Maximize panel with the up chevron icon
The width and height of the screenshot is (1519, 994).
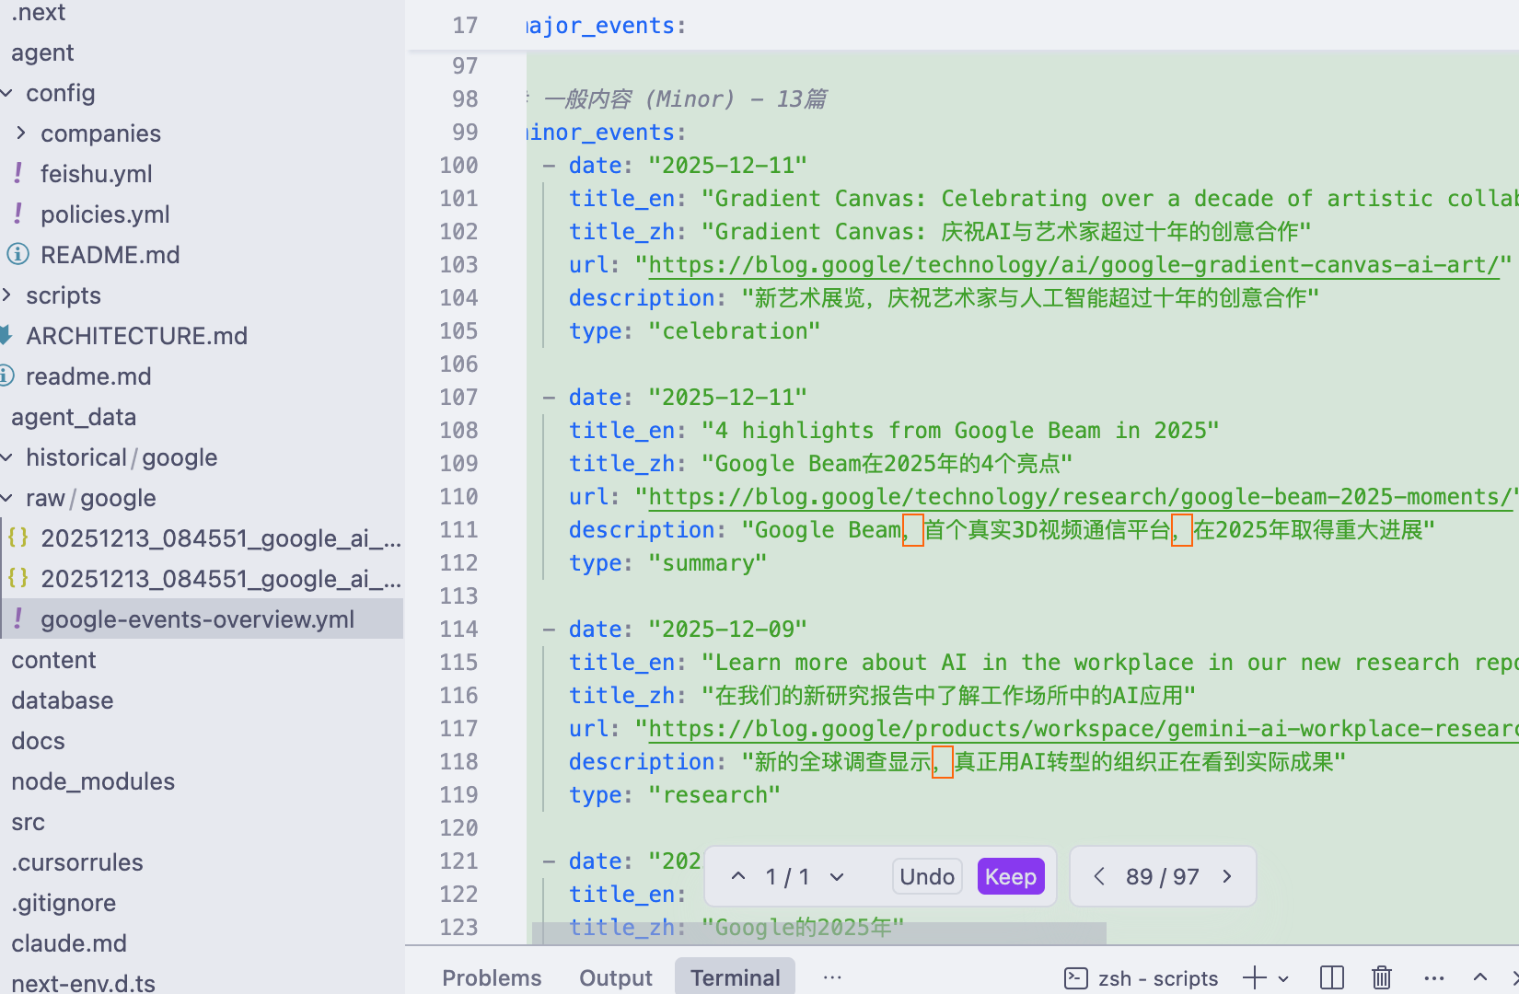(x=1479, y=977)
